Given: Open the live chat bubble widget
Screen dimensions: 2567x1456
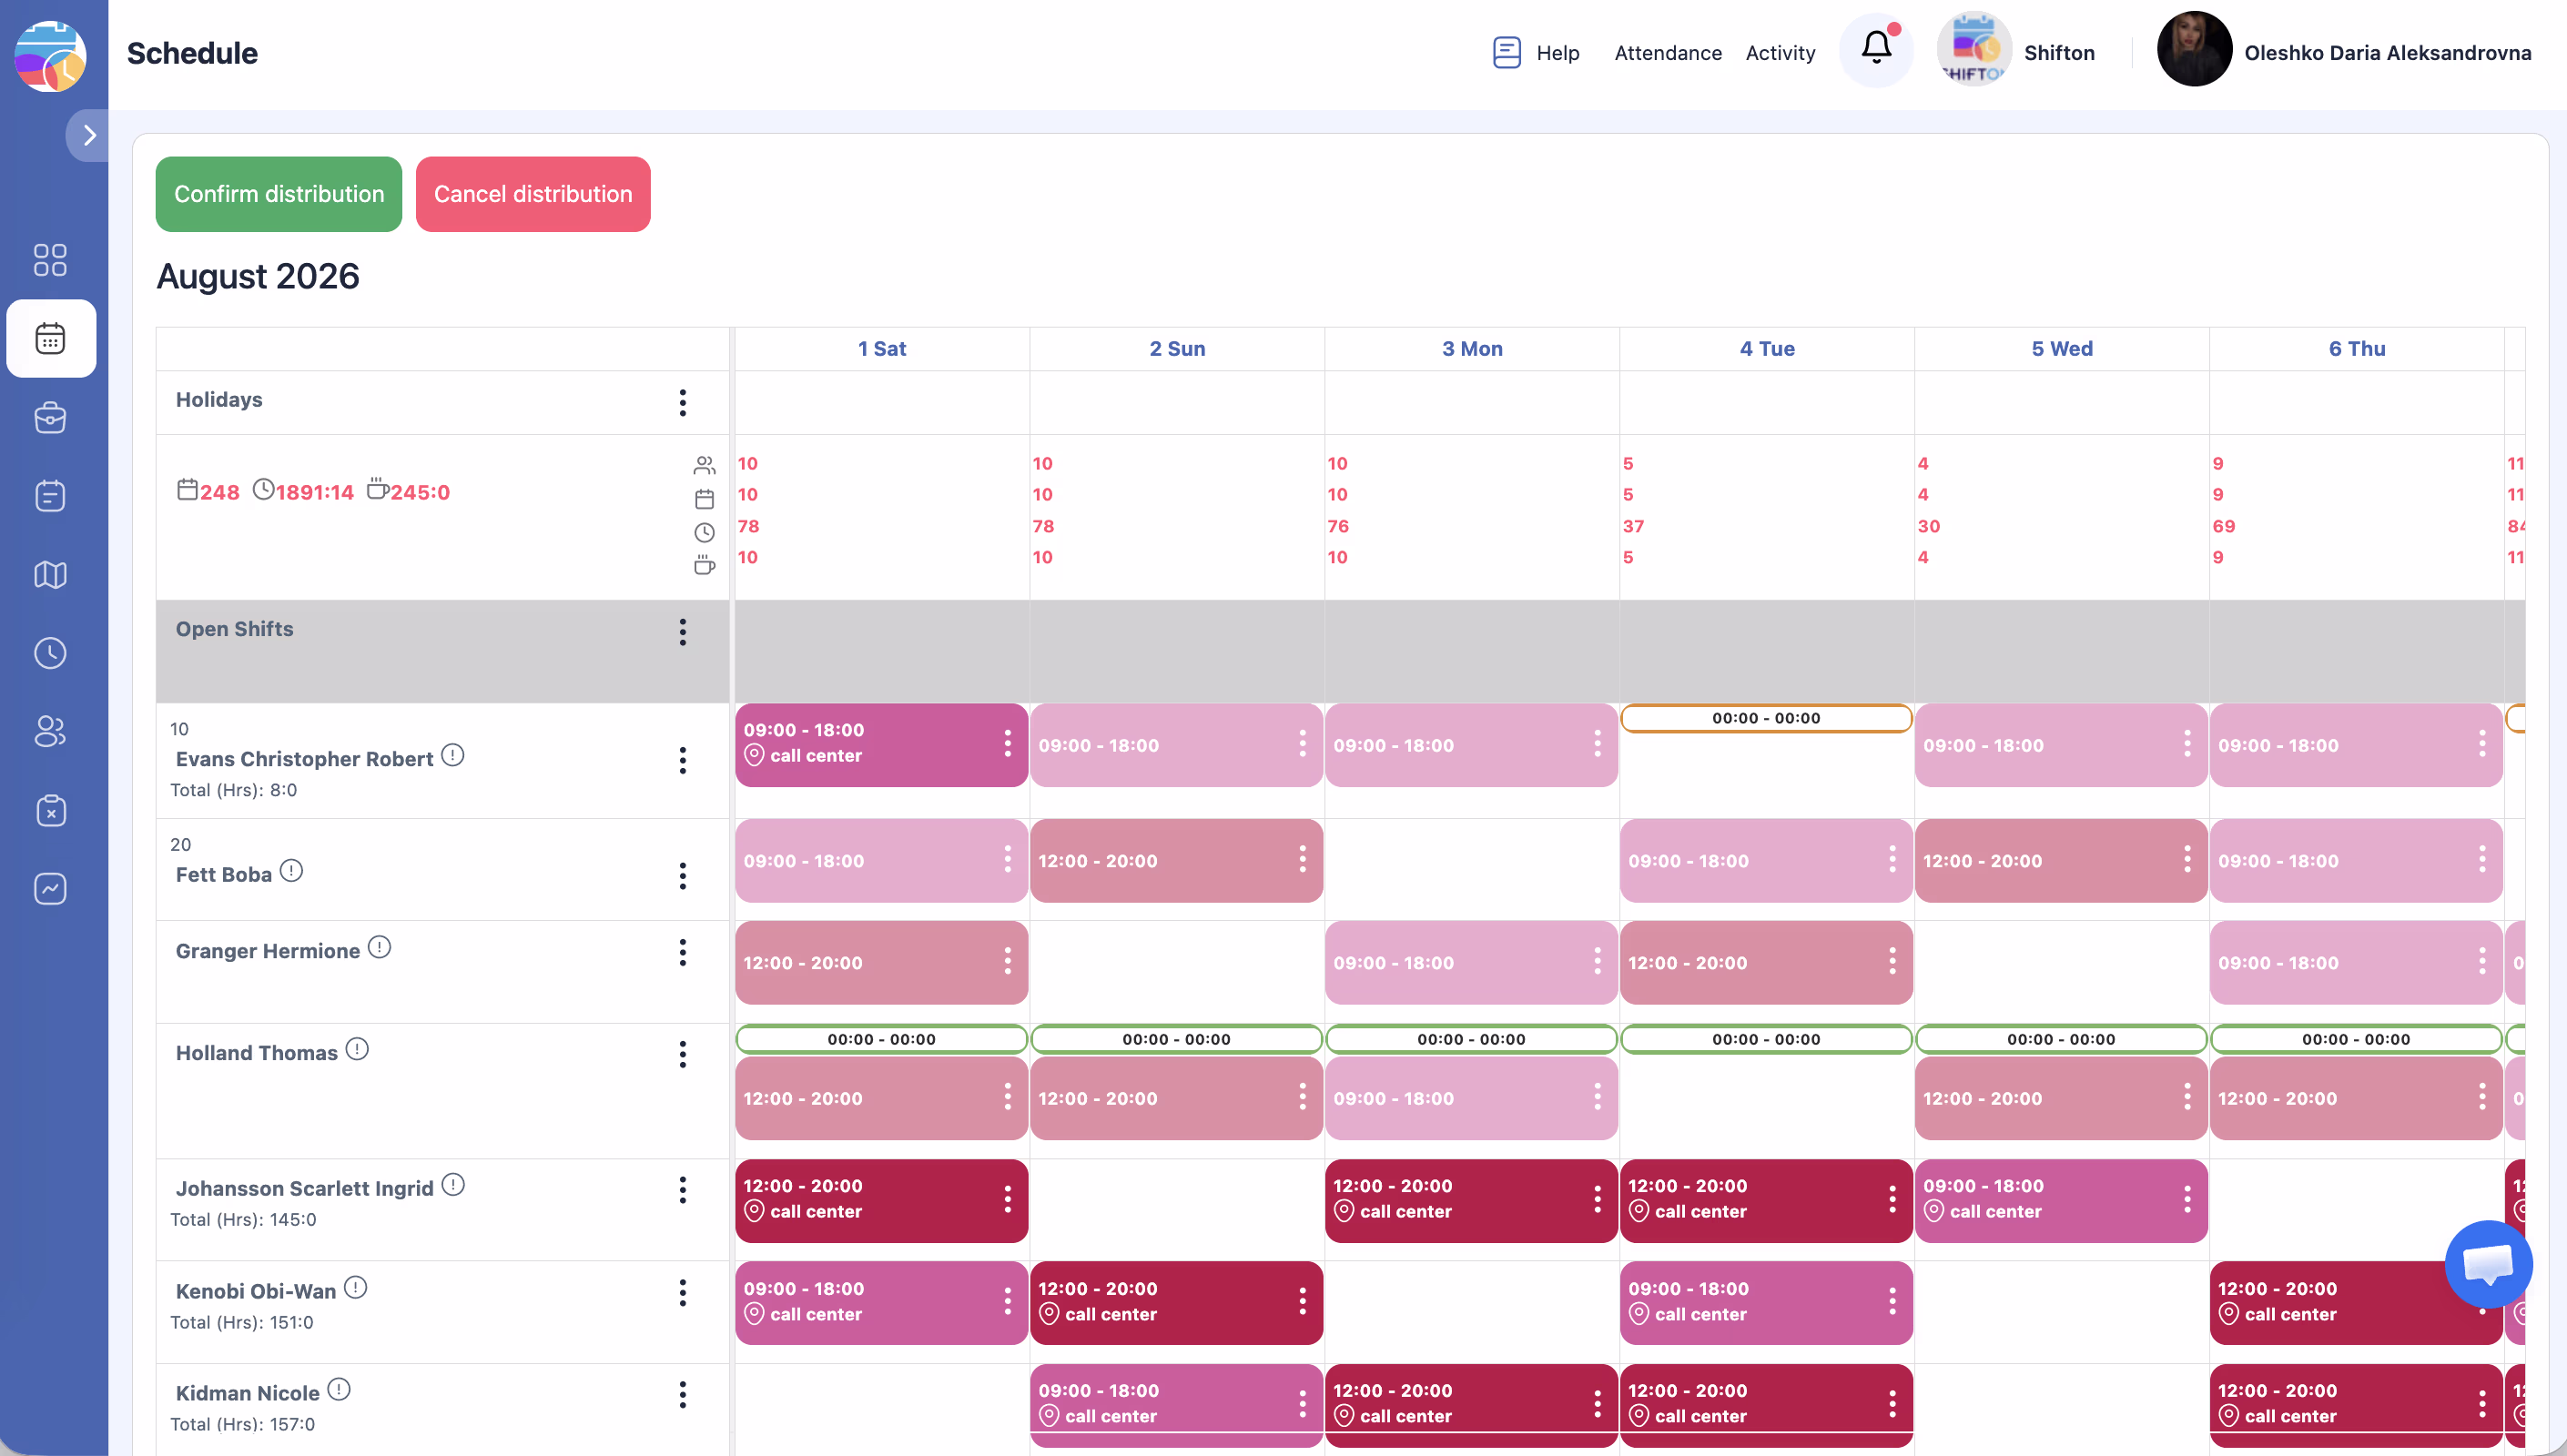Looking at the screenshot, I should coord(2487,1264).
